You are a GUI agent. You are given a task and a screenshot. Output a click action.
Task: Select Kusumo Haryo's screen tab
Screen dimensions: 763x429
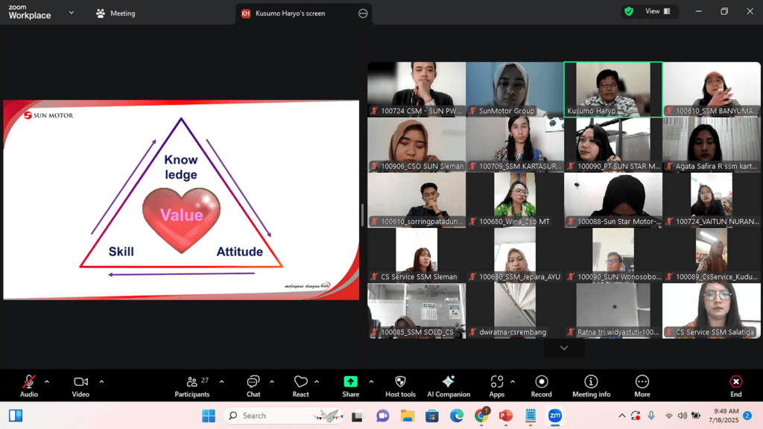291,13
